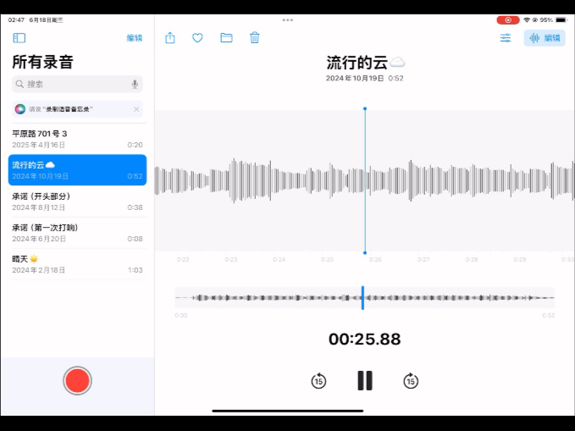Tap the three-dot multitasking indicator

288,19
